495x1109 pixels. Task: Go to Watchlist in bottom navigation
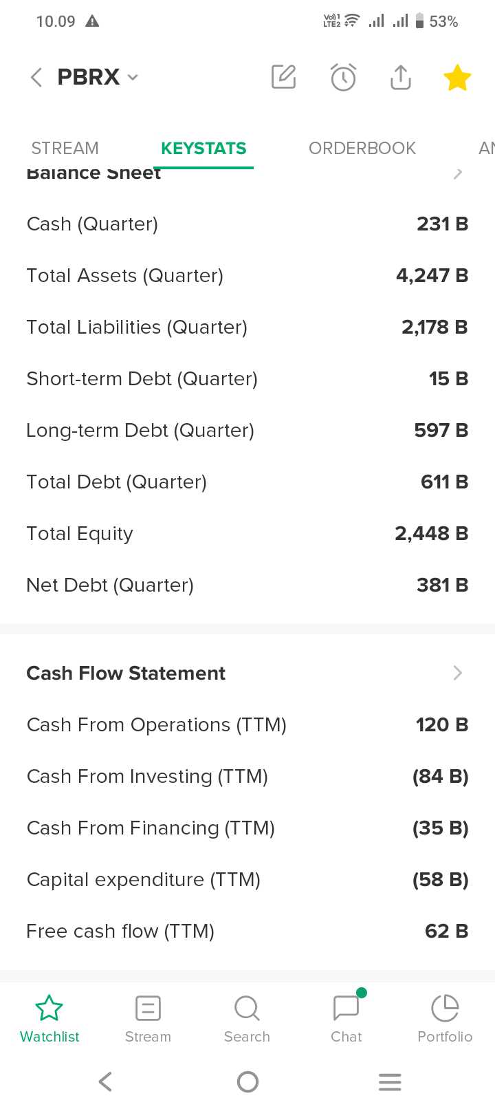pyautogui.click(x=49, y=1020)
